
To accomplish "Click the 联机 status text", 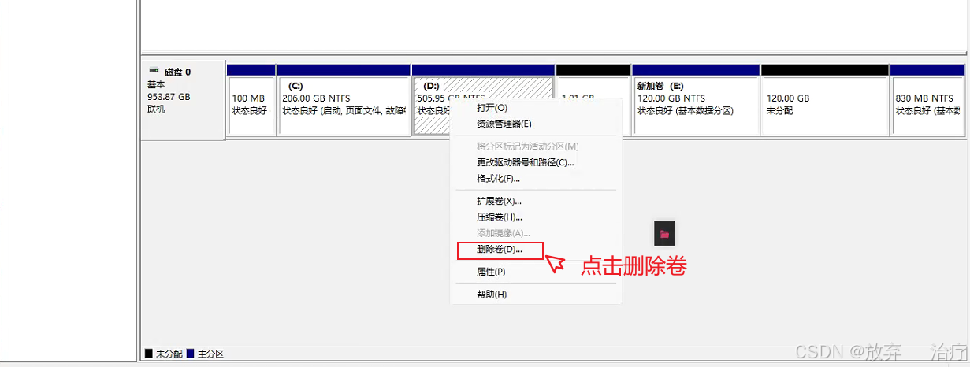I will click(156, 109).
